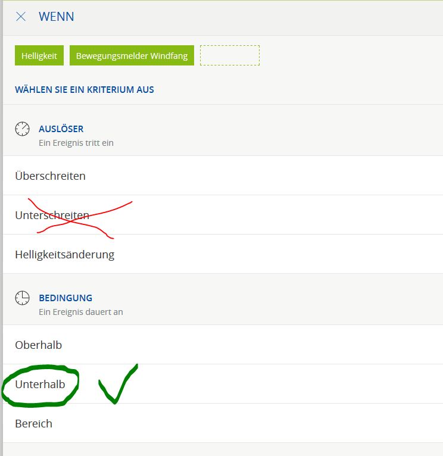Click the 'Ein Ereignis dauert an' subtitle

pos(81,312)
